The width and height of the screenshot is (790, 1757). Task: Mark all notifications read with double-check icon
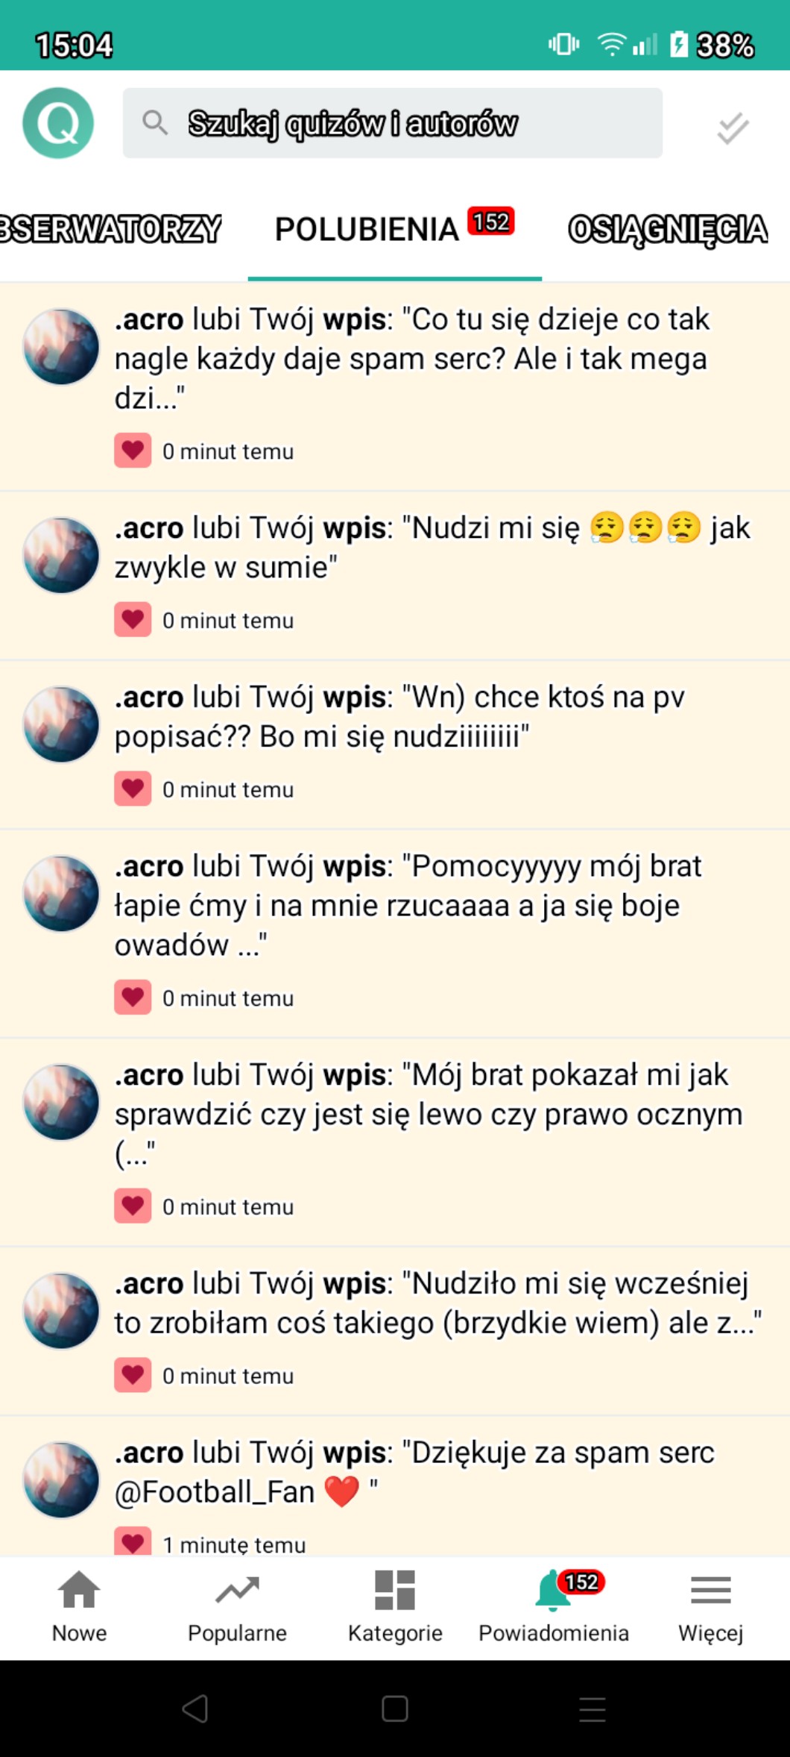click(x=733, y=128)
